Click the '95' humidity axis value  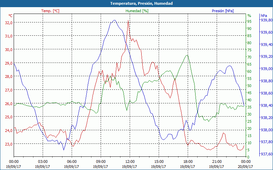click(x=249, y=21)
